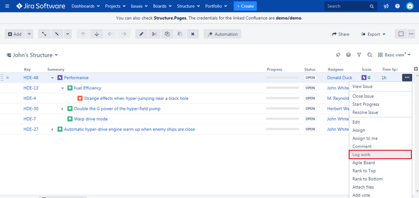Expand Double the G power row
419x198 pixels.
(62, 109)
